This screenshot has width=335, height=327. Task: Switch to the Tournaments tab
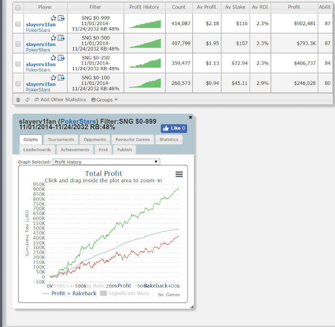[61, 140]
